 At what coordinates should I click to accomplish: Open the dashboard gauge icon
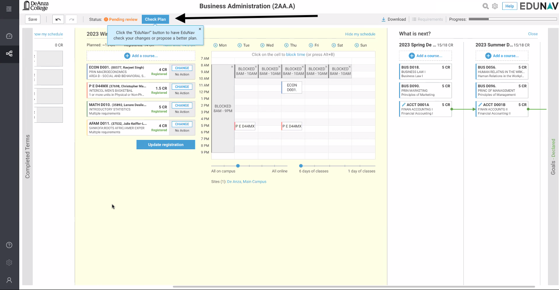9,36
